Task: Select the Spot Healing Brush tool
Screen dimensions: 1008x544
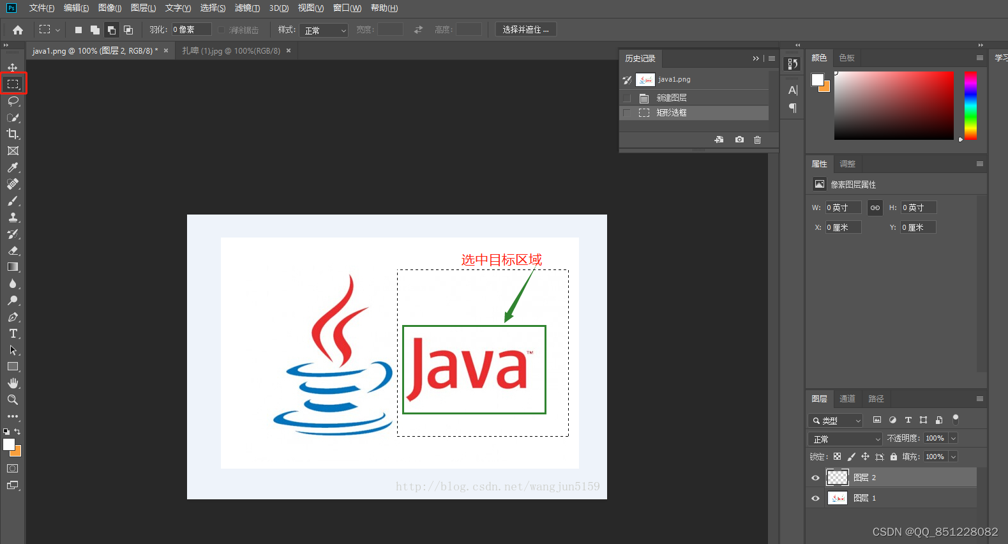Action: tap(13, 184)
